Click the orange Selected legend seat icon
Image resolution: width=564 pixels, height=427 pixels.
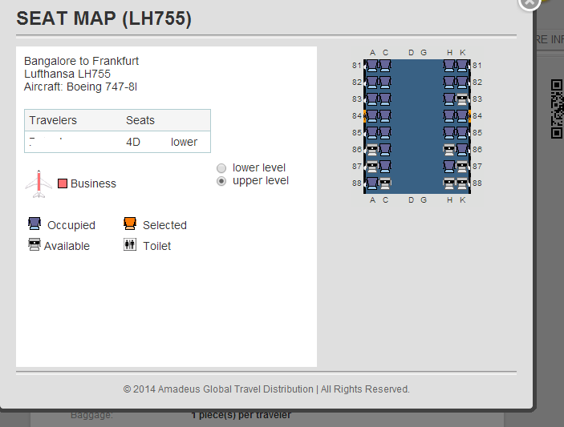pyautogui.click(x=130, y=224)
